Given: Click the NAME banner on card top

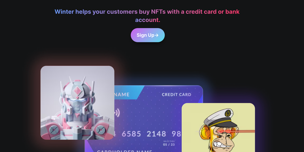Looking at the screenshot, I should (x=122, y=95).
